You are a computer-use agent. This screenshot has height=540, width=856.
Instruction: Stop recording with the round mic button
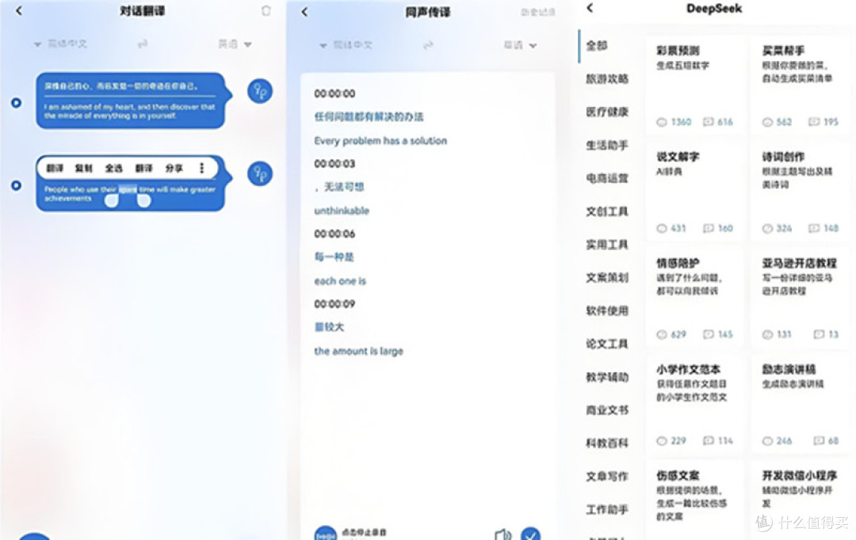click(326, 534)
